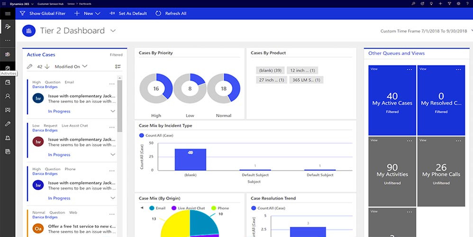The height and width of the screenshot is (237, 473).
Task: Open more options for High Question Email case
Action: click(112, 84)
